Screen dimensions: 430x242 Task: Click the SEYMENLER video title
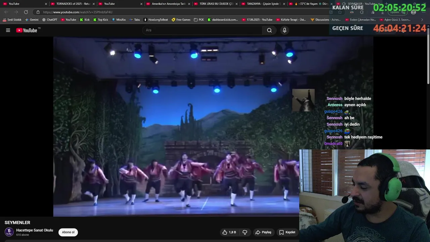pos(17,223)
